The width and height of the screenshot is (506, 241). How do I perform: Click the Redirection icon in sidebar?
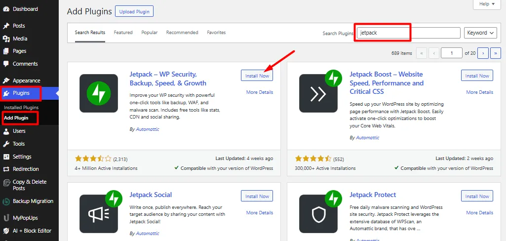6,169
